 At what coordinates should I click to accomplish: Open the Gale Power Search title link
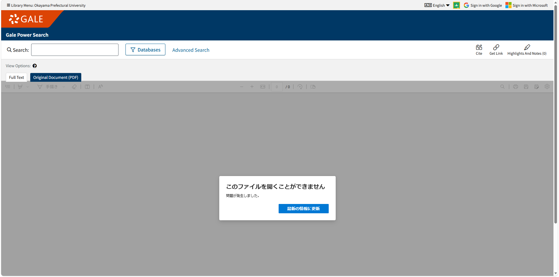27,35
